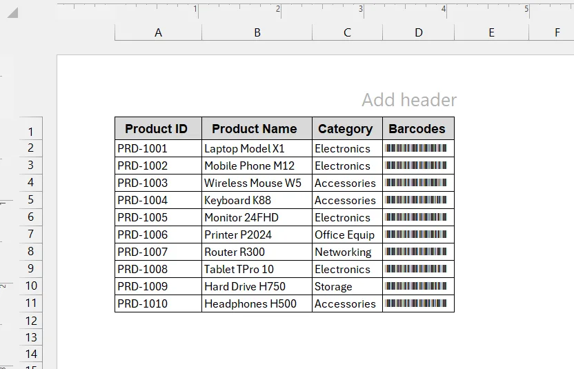Select the Networking category cell

pyautogui.click(x=348, y=252)
